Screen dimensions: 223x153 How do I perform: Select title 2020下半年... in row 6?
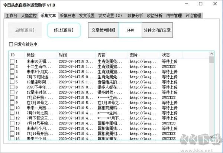[39, 87]
